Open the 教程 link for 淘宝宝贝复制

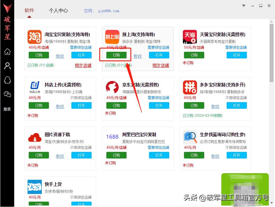point(60,56)
